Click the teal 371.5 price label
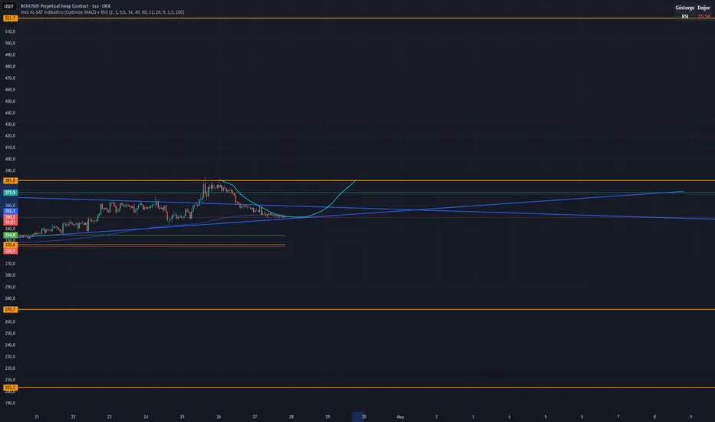The image size is (715, 422). point(10,193)
